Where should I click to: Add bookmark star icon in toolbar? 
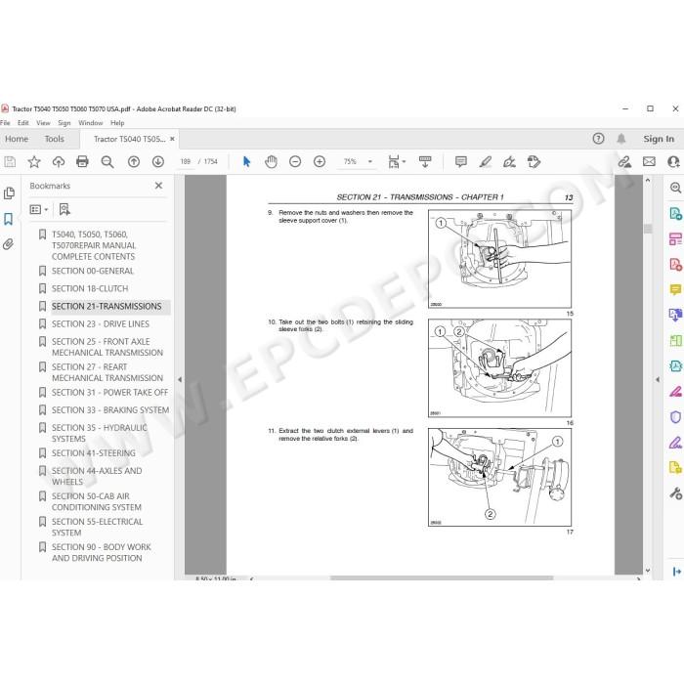34,162
